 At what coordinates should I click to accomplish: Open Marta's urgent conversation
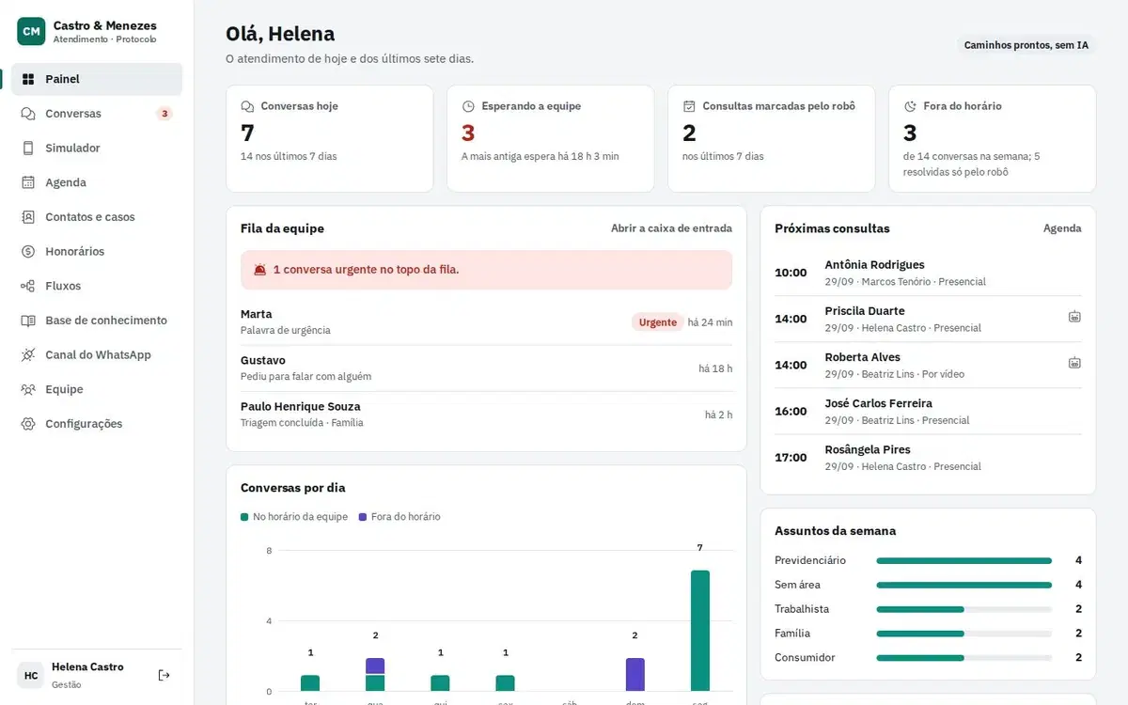(x=486, y=321)
